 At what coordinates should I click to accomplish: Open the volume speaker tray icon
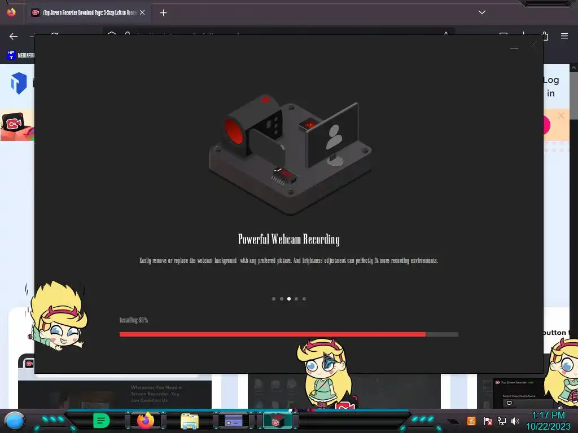515,421
